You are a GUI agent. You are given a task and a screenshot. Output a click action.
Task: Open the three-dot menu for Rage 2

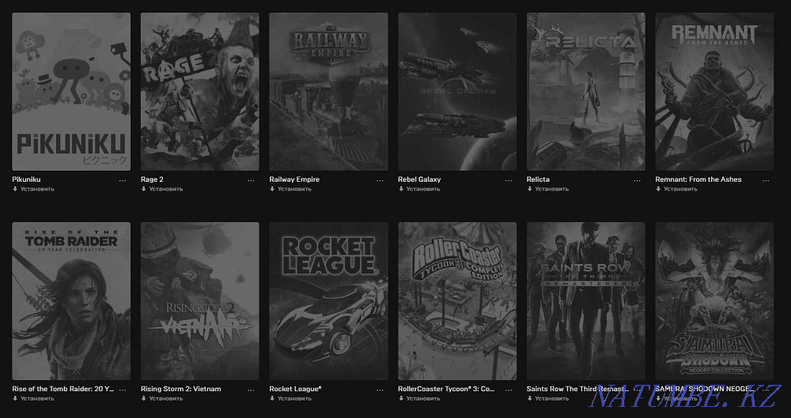(252, 180)
